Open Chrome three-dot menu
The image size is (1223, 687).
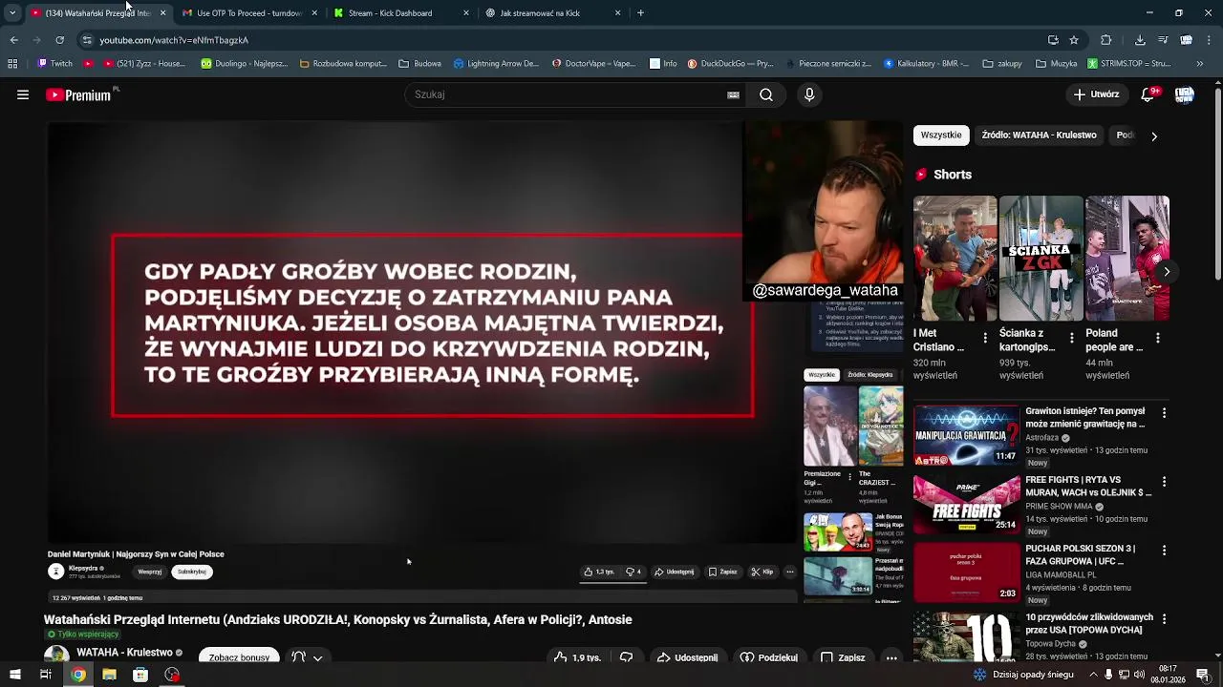[x=1210, y=40]
